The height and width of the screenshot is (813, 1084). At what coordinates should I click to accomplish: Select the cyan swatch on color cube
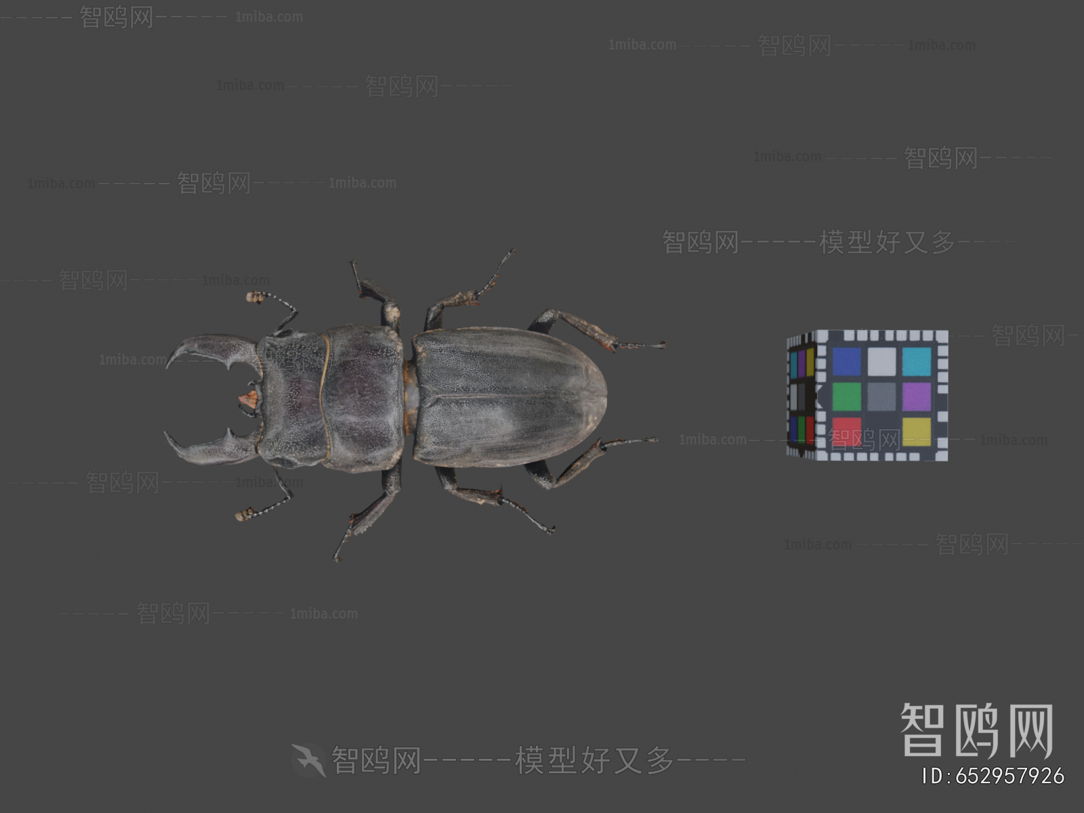(x=917, y=361)
